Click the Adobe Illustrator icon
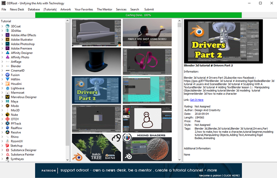Viewport: 277px width, 178px height. (x=8, y=39)
